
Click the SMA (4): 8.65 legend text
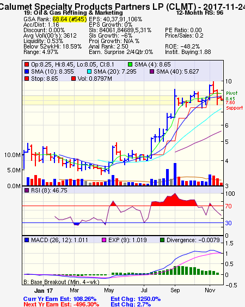[x=152, y=64]
